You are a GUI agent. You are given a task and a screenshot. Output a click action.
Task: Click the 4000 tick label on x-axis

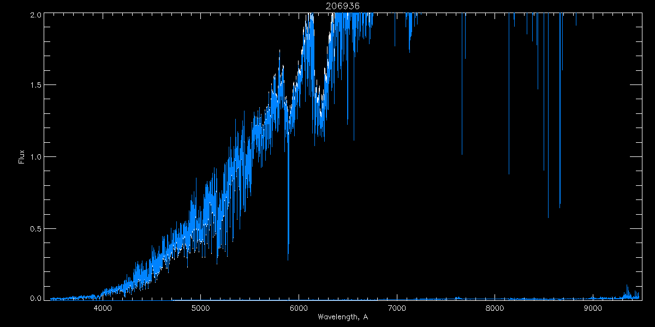coord(103,308)
